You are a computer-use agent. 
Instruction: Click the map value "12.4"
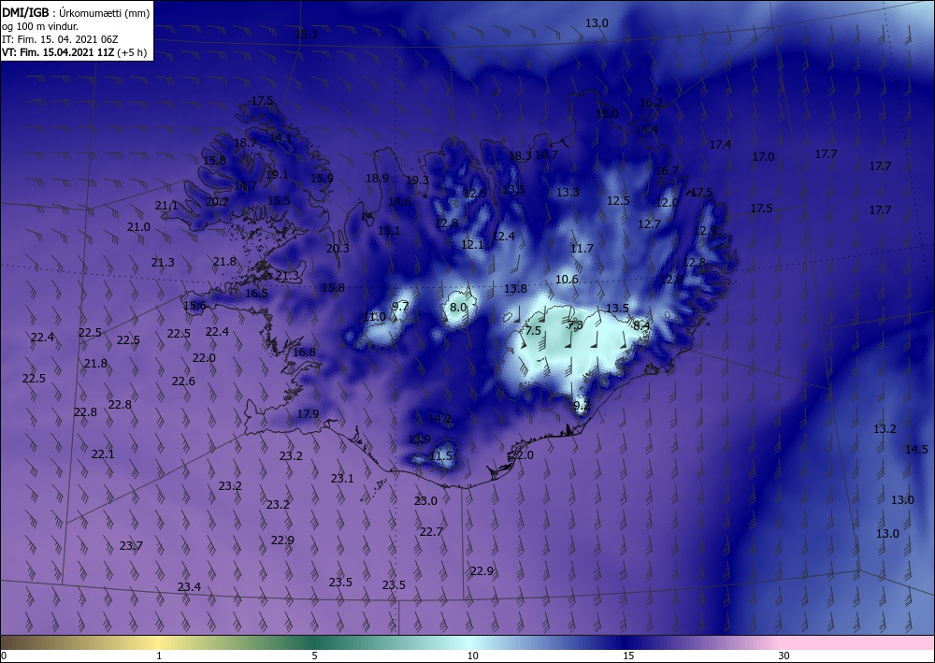(503, 237)
